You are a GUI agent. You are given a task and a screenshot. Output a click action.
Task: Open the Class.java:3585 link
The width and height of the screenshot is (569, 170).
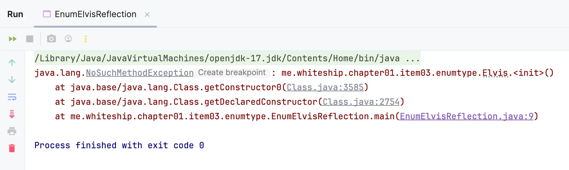pyautogui.click(x=325, y=87)
